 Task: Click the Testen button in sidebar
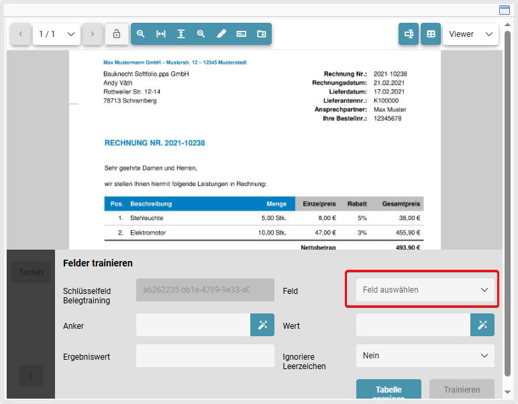click(x=31, y=272)
